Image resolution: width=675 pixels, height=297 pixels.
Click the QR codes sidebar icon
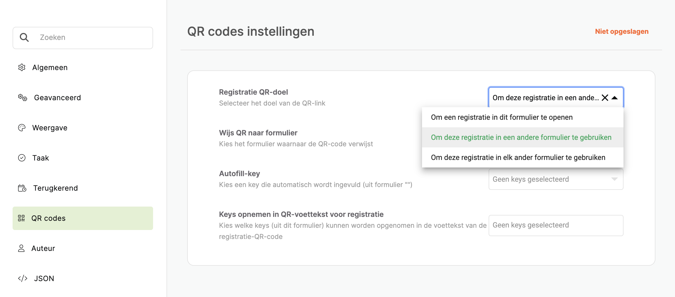[21, 218]
